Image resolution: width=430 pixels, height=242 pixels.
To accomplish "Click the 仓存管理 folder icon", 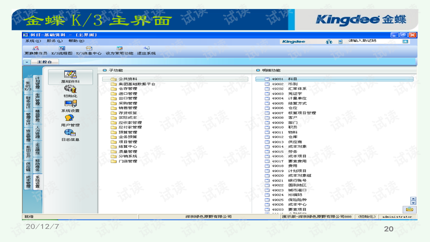I will click(x=113, y=89).
